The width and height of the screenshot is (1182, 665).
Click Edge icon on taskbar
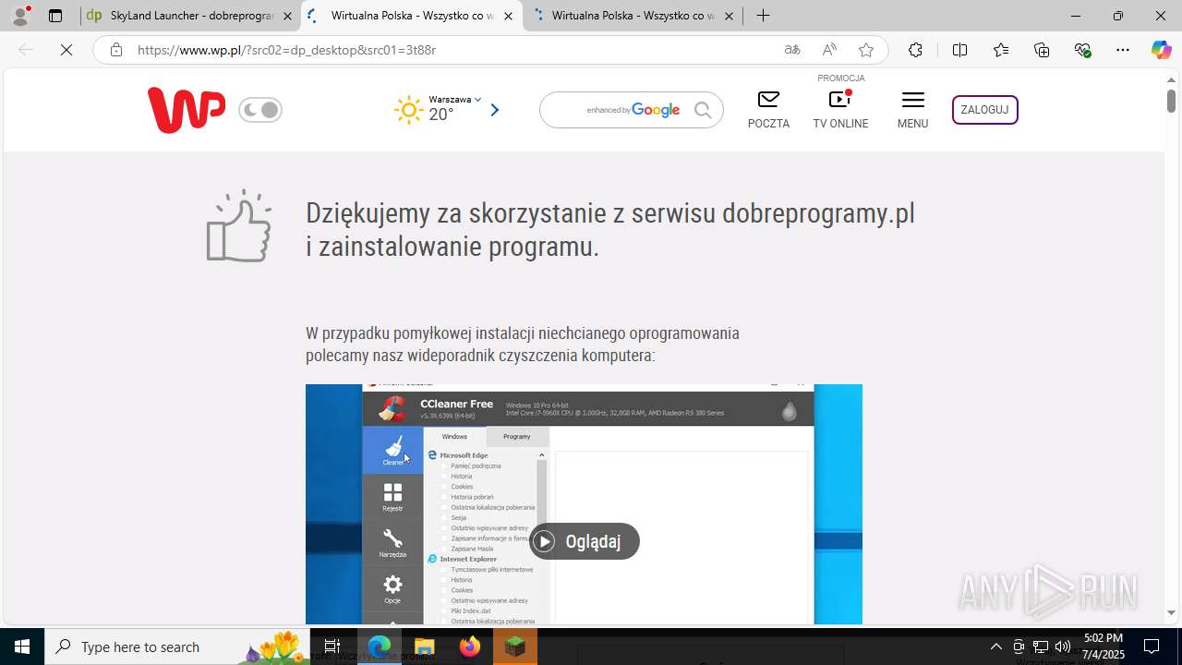pos(380,647)
